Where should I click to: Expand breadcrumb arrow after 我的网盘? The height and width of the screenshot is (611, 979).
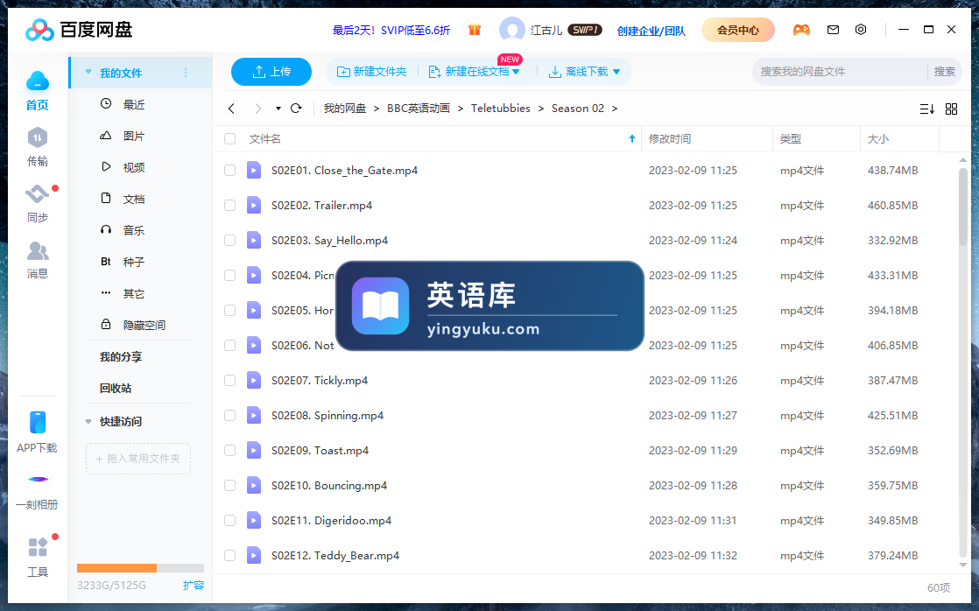click(x=377, y=109)
